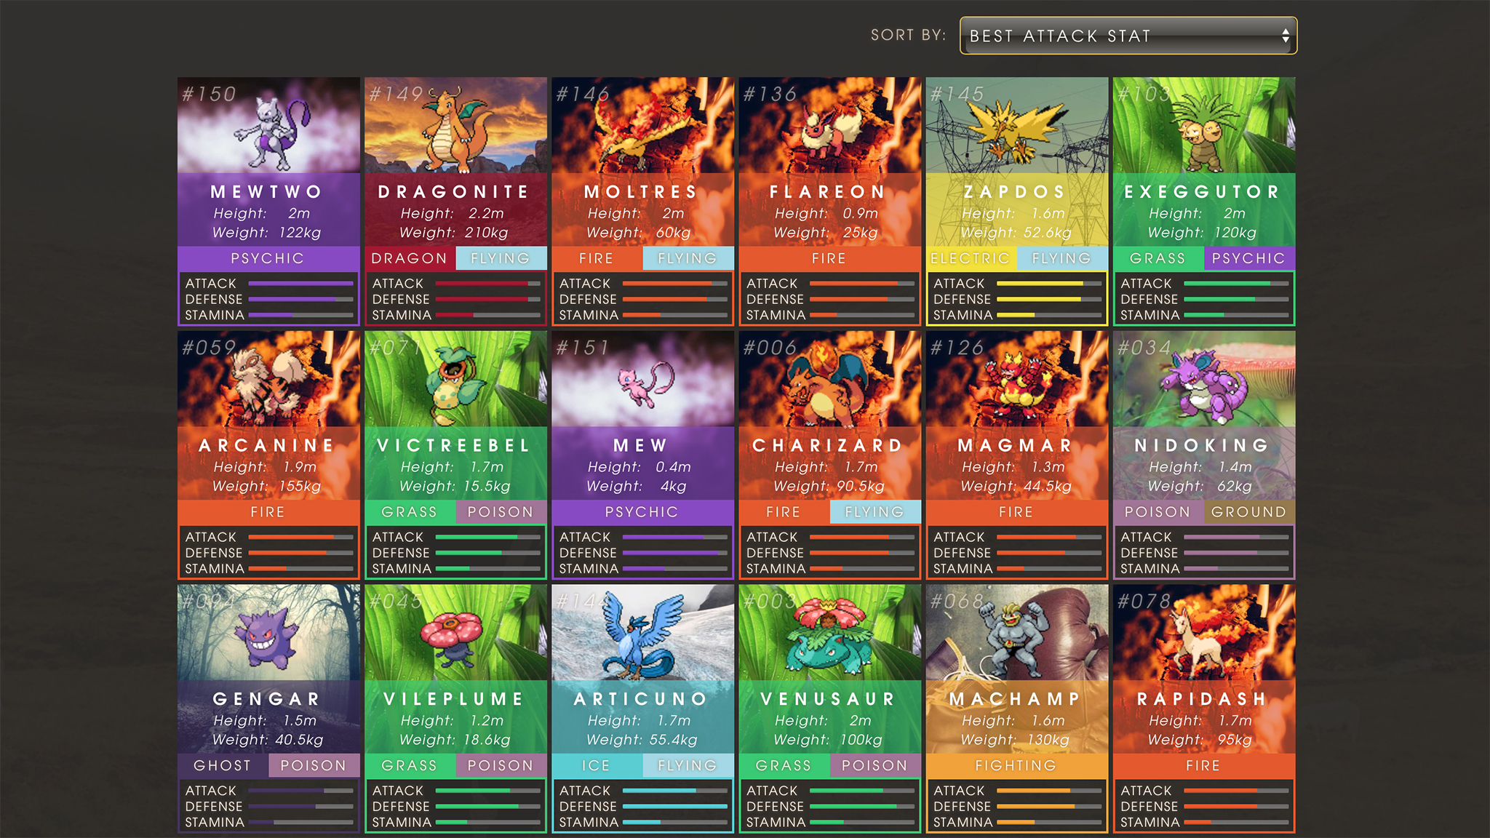Click Flareon's Attack stat label

coord(772,284)
